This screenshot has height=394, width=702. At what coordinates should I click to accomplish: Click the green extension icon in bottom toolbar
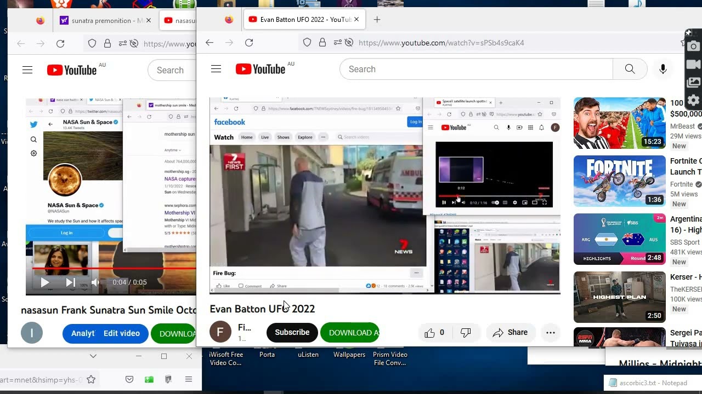coord(149,379)
